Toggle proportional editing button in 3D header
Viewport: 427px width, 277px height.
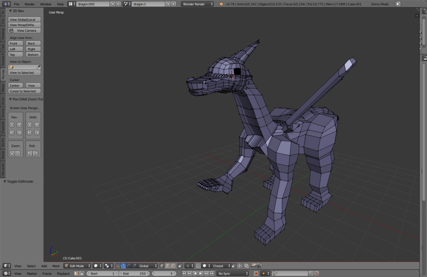(x=187, y=266)
